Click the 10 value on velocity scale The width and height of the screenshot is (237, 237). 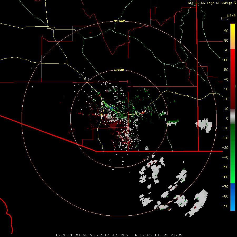pyautogui.click(x=226, y=109)
